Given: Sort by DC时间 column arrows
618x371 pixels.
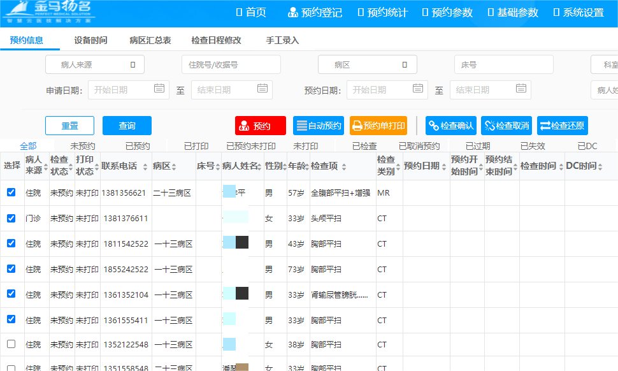Looking at the screenshot, I should [600, 167].
